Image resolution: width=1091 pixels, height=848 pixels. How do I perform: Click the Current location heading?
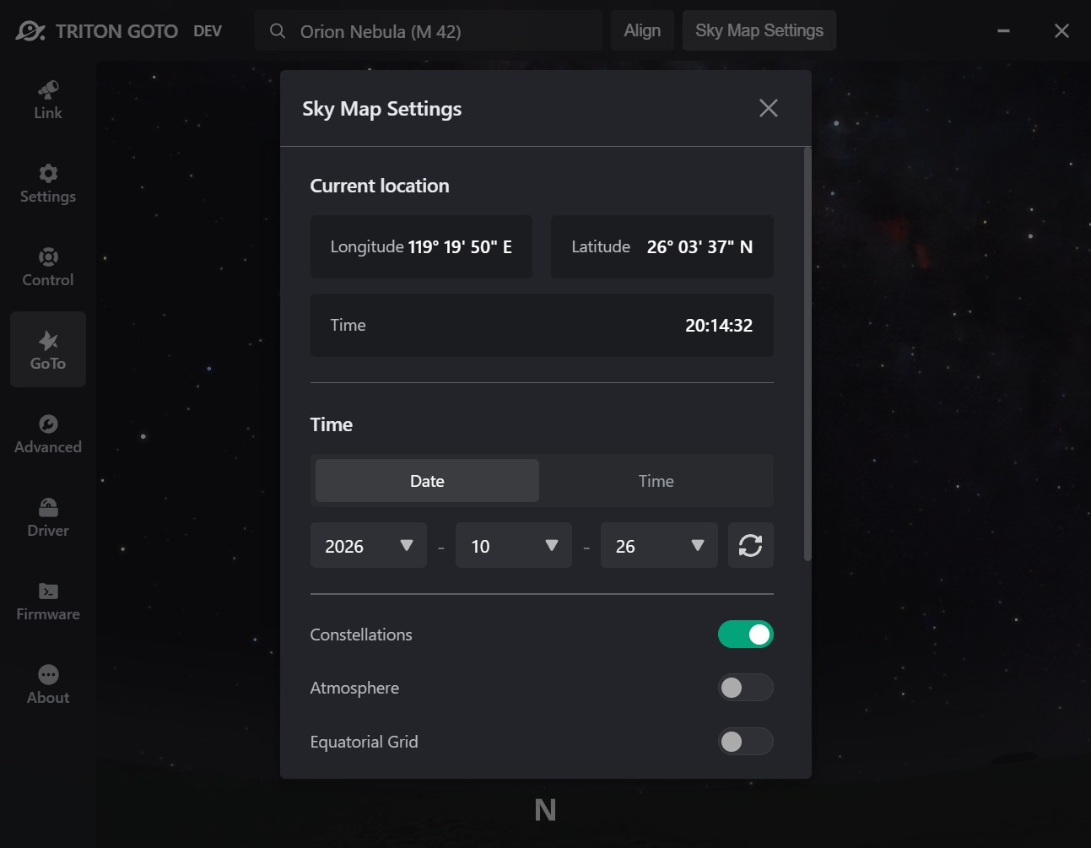point(380,186)
